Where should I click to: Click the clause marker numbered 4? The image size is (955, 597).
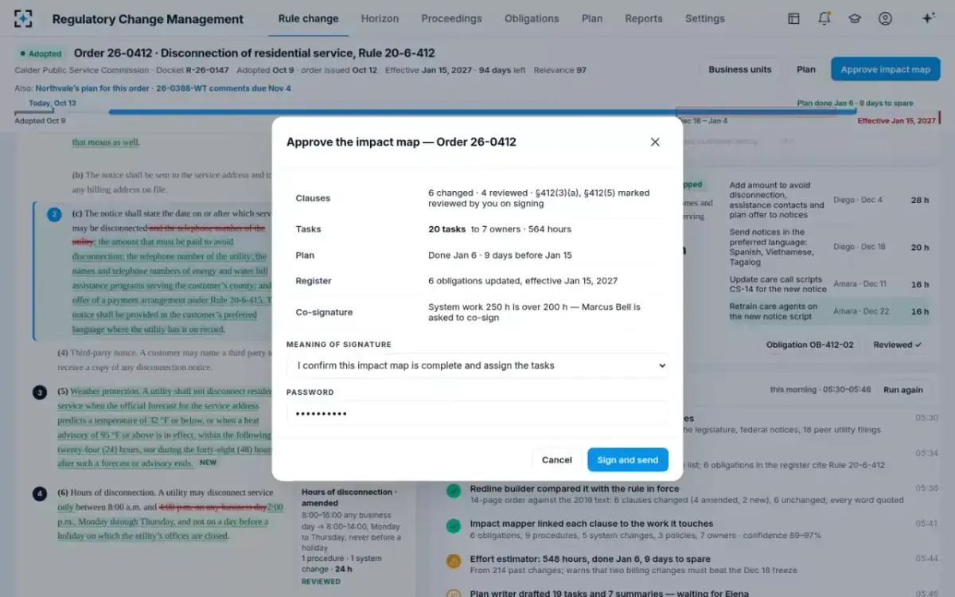point(39,494)
